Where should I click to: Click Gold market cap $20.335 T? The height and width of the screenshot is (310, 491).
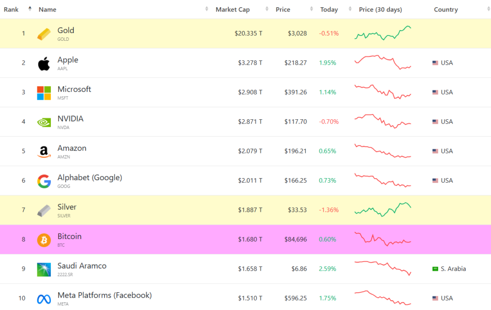[248, 34]
